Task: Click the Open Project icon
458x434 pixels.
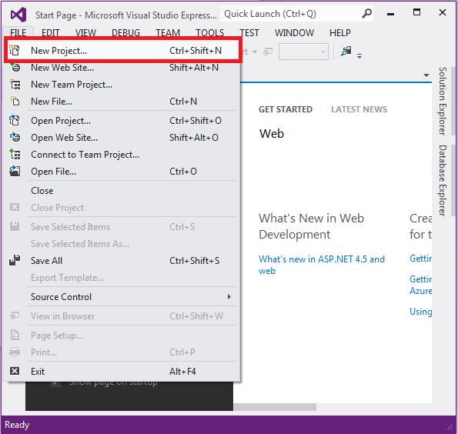Action: click(x=15, y=120)
